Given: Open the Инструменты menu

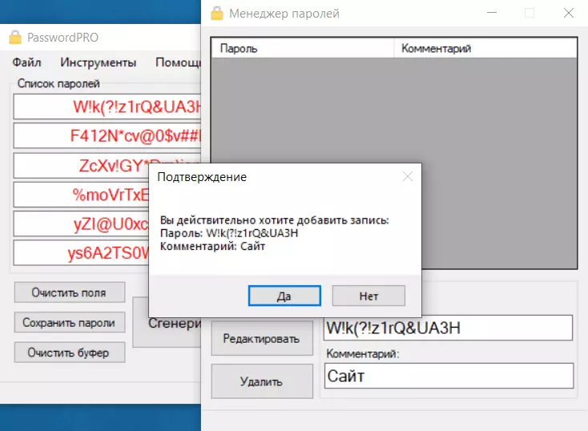Looking at the screenshot, I should click(x=98, y=62).
